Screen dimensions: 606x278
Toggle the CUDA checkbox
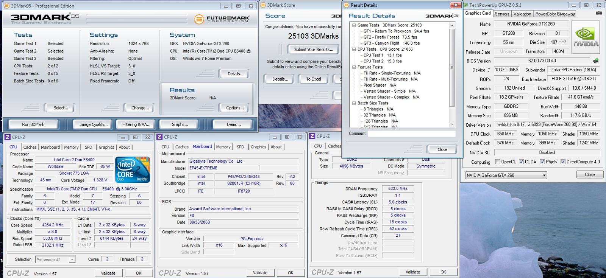521,162
